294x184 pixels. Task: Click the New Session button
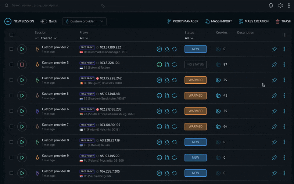19,21
